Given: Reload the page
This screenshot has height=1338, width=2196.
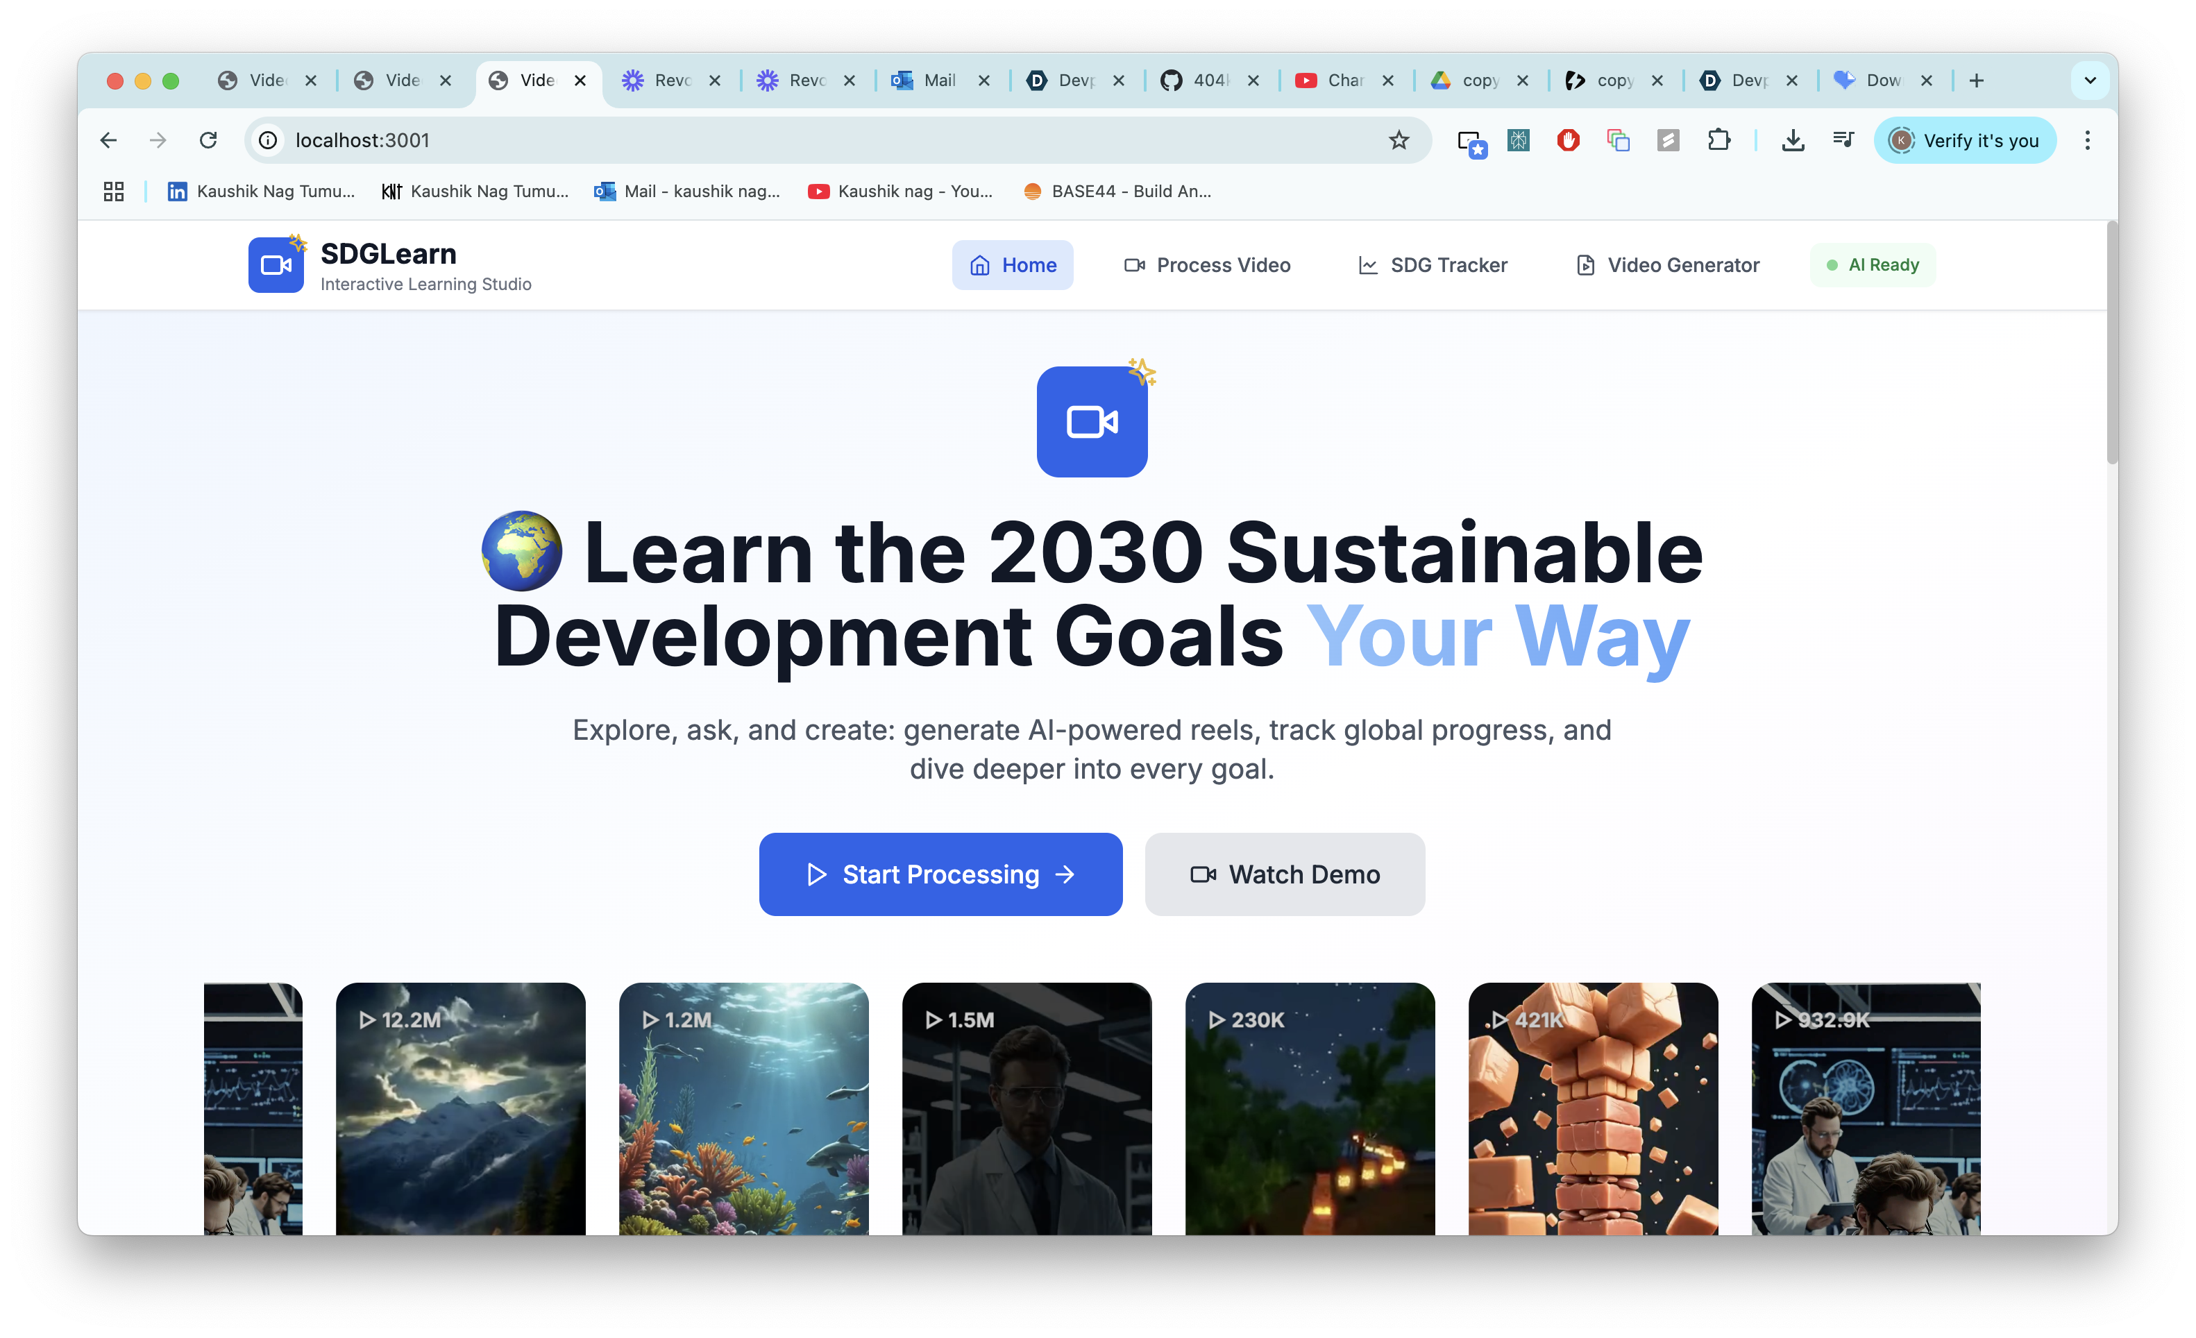Looking at the screenshot, I should click(208, 140).
